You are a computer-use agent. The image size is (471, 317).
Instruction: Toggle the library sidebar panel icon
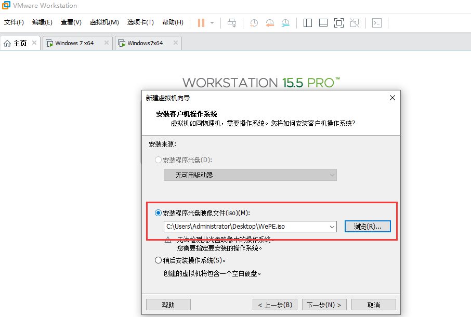pos(308,23)
